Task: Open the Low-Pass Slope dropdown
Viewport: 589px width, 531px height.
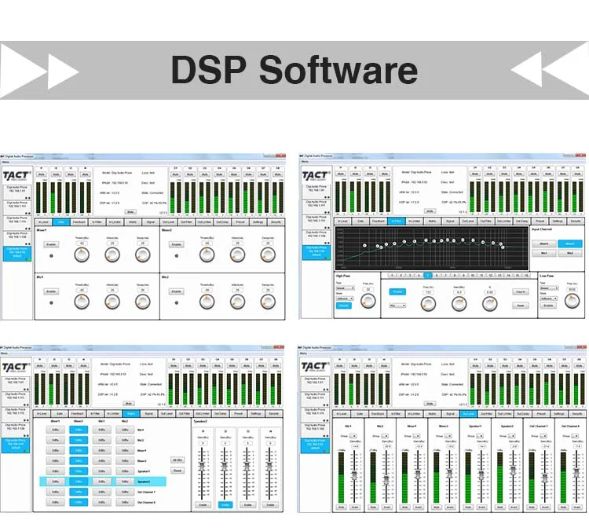Action: tap(548, 298)
